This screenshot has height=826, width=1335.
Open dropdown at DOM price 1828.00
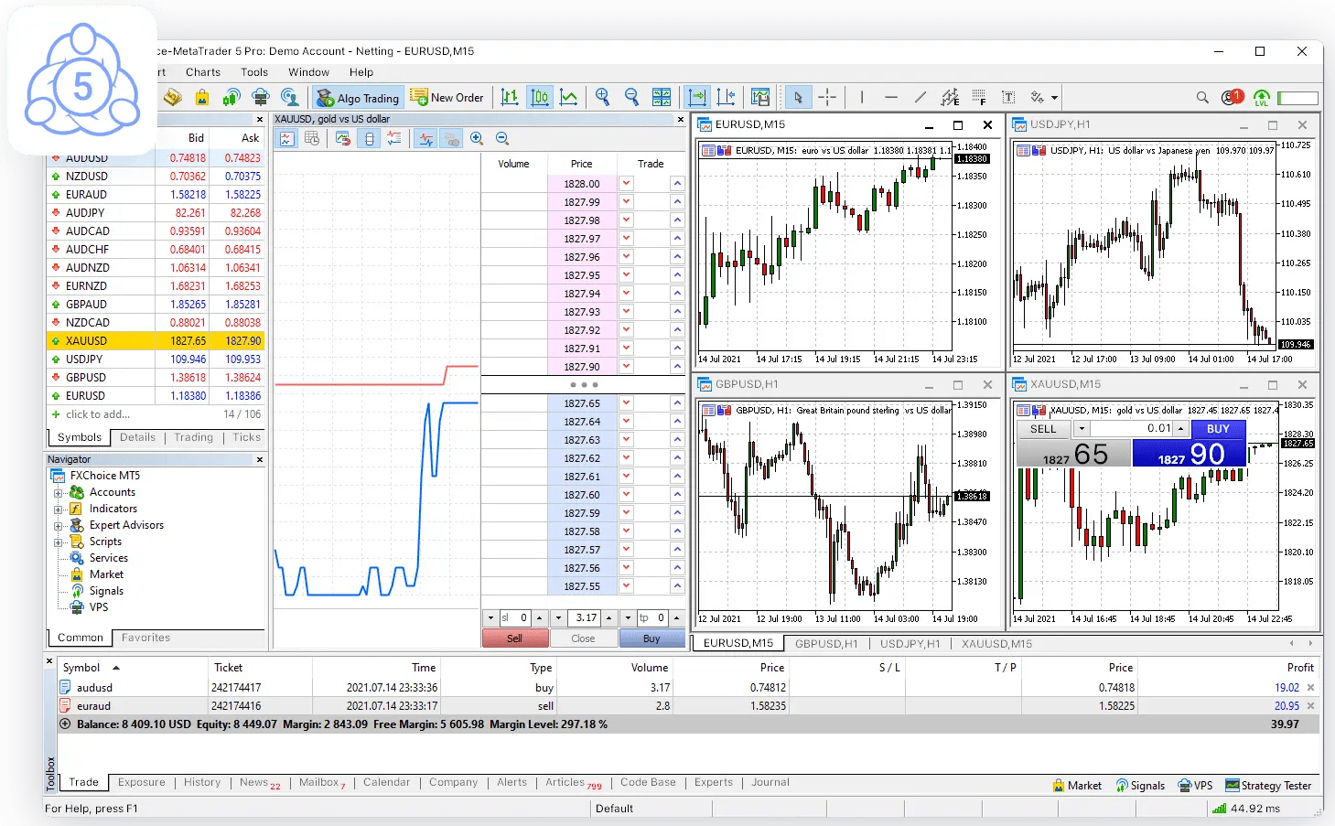(x=627, y=183)
